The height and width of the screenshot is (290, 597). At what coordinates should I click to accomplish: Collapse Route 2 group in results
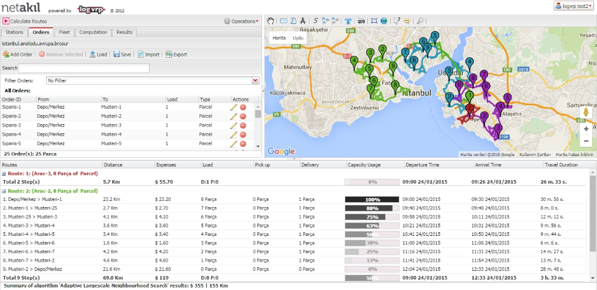tap(4, 191)
